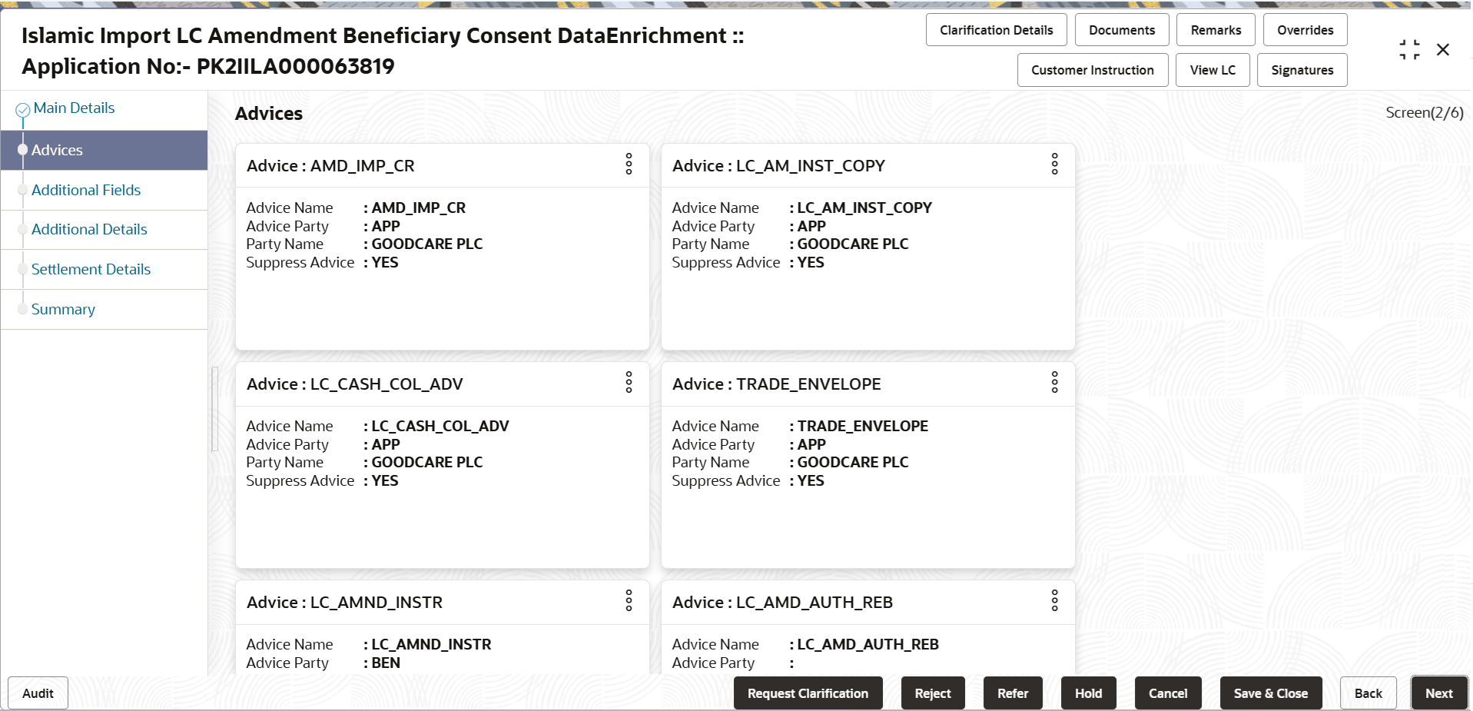Click the View LC button
Screen dimensions: 1473x711
1213,70
